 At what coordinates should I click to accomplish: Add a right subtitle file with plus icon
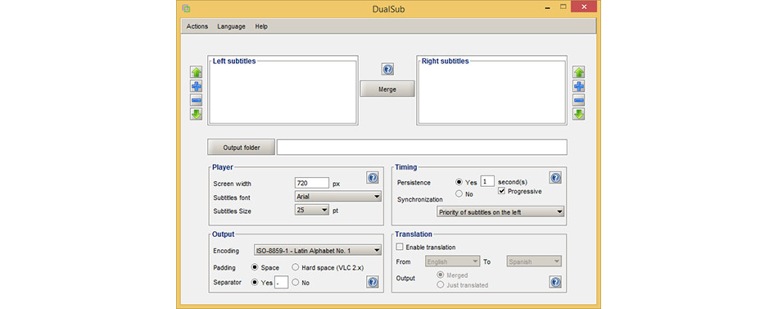coord(578,86)
